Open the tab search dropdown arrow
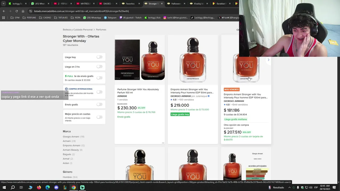The width and height of the screenshot is (340, 191). (3, 4)
